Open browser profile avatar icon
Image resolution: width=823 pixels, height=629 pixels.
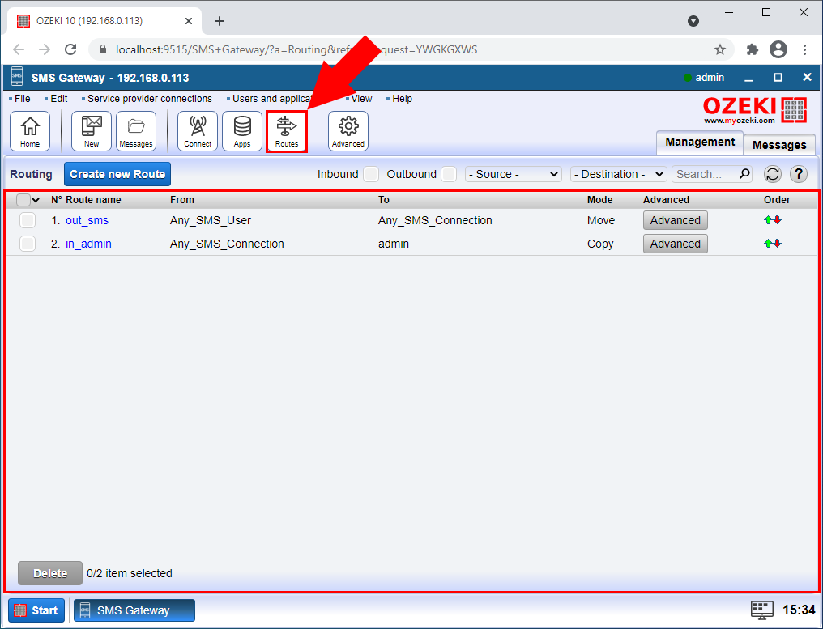778,50
